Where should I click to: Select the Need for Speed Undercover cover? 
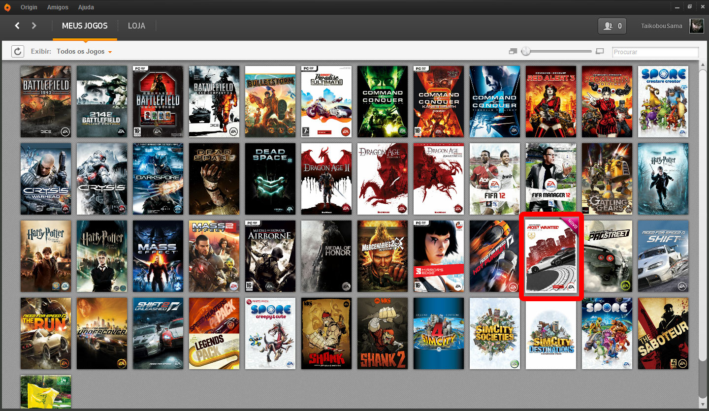(x=102, y=333)
